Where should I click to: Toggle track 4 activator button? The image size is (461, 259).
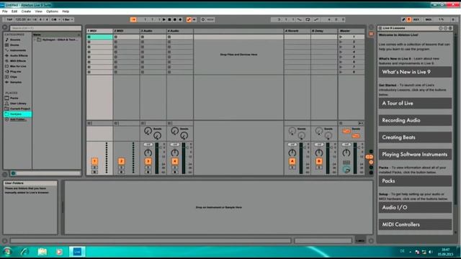click(x=175, y=161)
